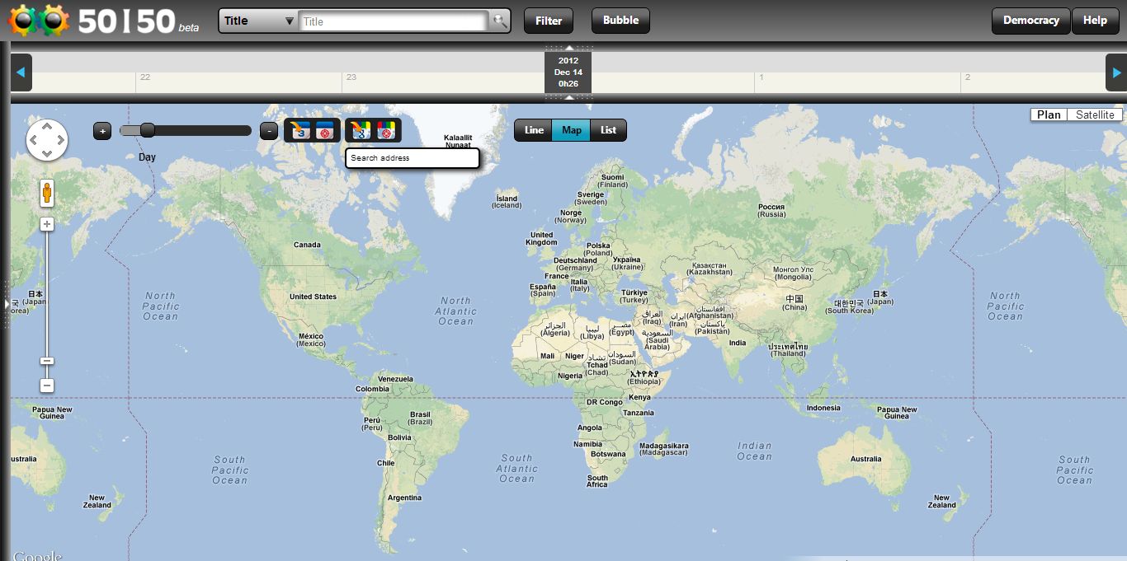This screenshot has width=1127, height=561.
Task: Select the Satellite map type
Action: [1095, 115]
